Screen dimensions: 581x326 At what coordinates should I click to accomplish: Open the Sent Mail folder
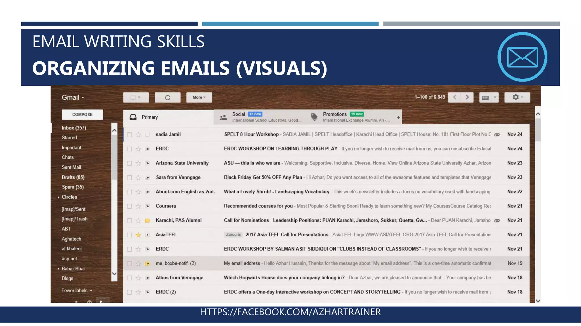(x=71, y=168)
